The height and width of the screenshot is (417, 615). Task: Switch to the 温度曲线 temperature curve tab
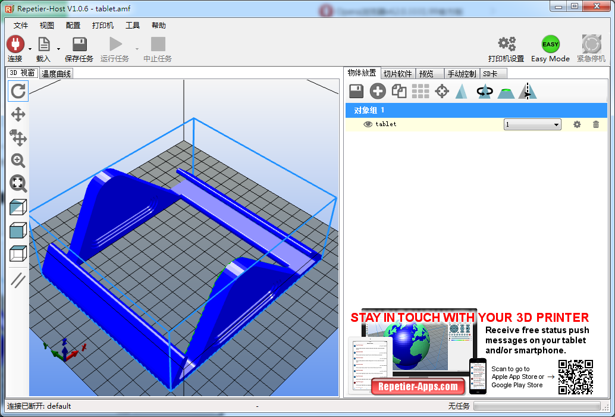click(56, 74)
